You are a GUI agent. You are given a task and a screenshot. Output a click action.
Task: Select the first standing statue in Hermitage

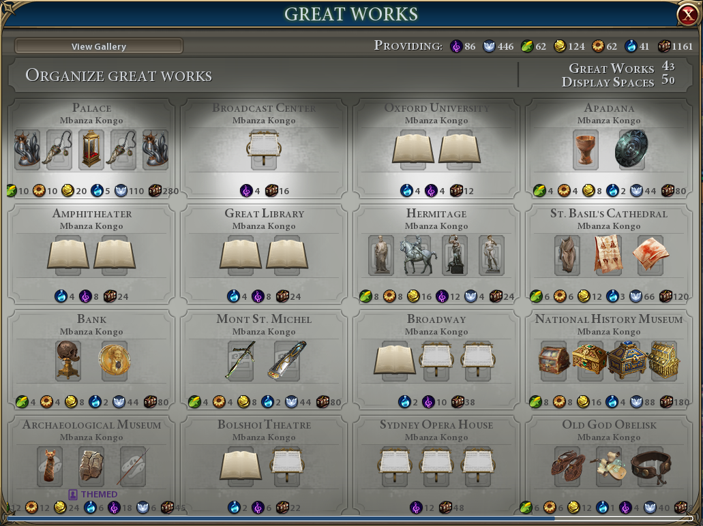point(381,256)
